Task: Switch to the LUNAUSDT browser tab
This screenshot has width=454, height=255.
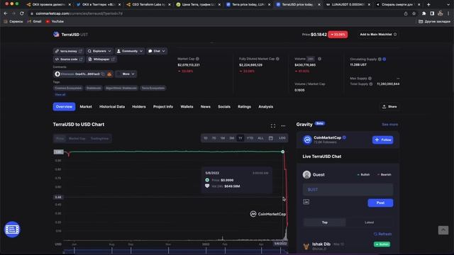Action: coord(348,4)
